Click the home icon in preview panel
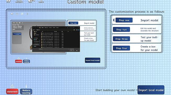The width and height of the screenshot is (171, 95). pyautogui.click(x=12, y=14)
